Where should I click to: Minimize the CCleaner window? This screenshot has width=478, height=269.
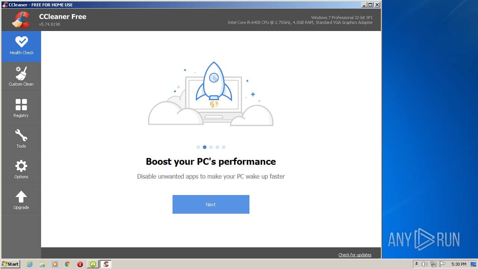tap(364, 4)
